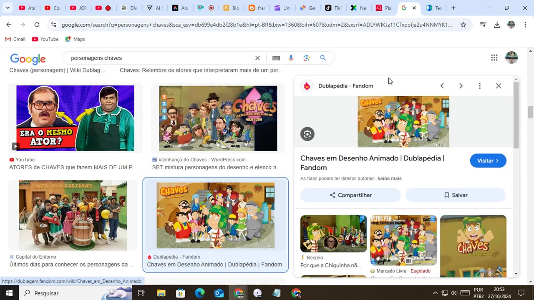Image resolution: width=534 pixels, height=300 pixels.
Task: Open more options in image preview panel
Action: pyautogui.click(x=480, y=86)
